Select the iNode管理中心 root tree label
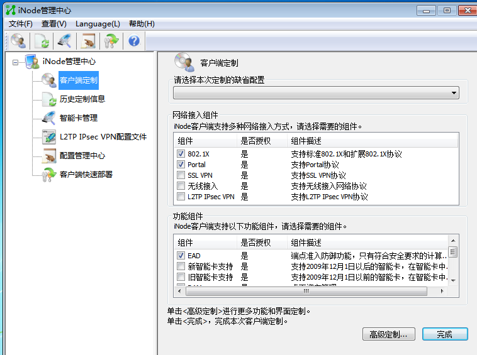 69,62
